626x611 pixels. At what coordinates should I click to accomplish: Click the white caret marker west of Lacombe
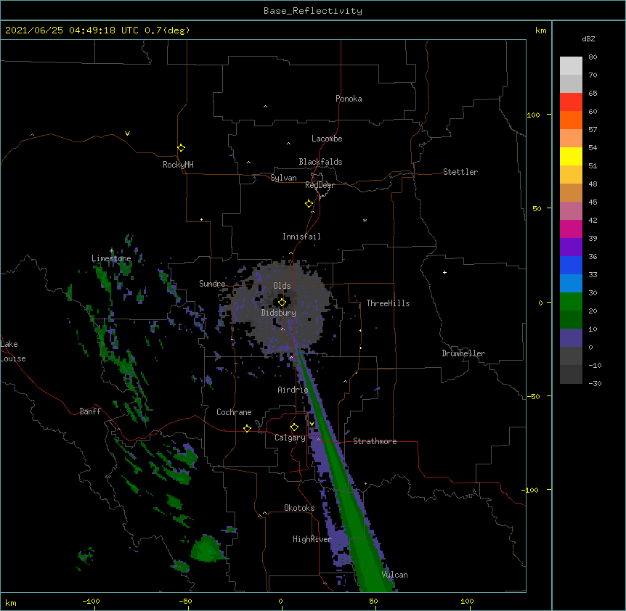point(288,144)
